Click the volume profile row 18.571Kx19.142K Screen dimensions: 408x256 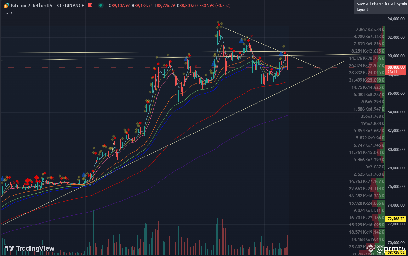(x=366, y=232)
